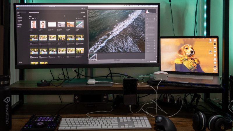Click the Open button in Photoshop sidebar
Image resolution: width=233 pixels, height=131 pixels.
[x=19, y=26]
